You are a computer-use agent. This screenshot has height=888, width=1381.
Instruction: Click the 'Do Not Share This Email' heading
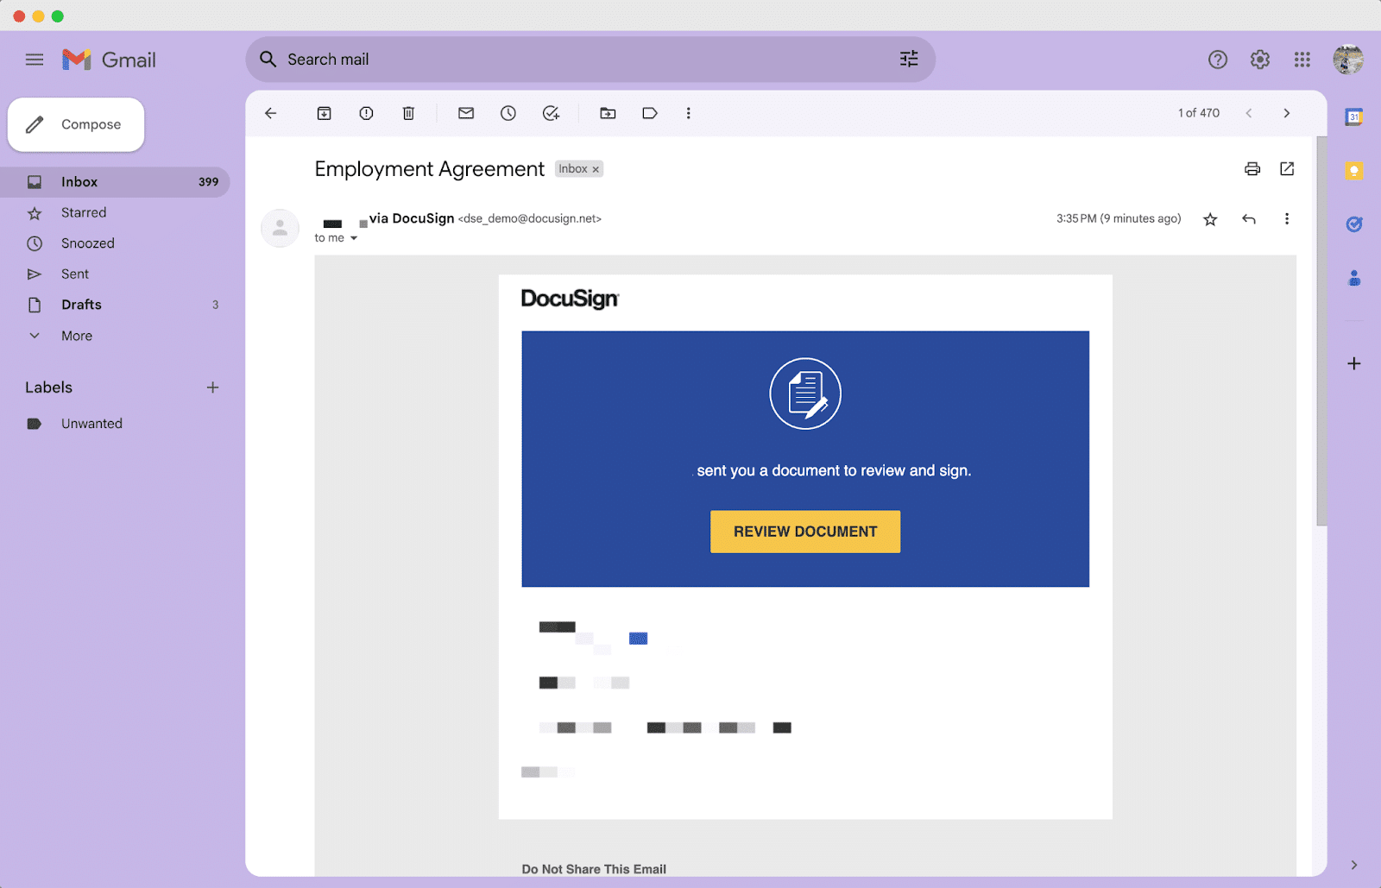tap(594, 869)
